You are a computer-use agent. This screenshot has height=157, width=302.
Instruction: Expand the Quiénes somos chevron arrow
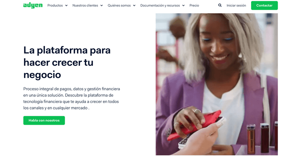(x=134, y=5)
